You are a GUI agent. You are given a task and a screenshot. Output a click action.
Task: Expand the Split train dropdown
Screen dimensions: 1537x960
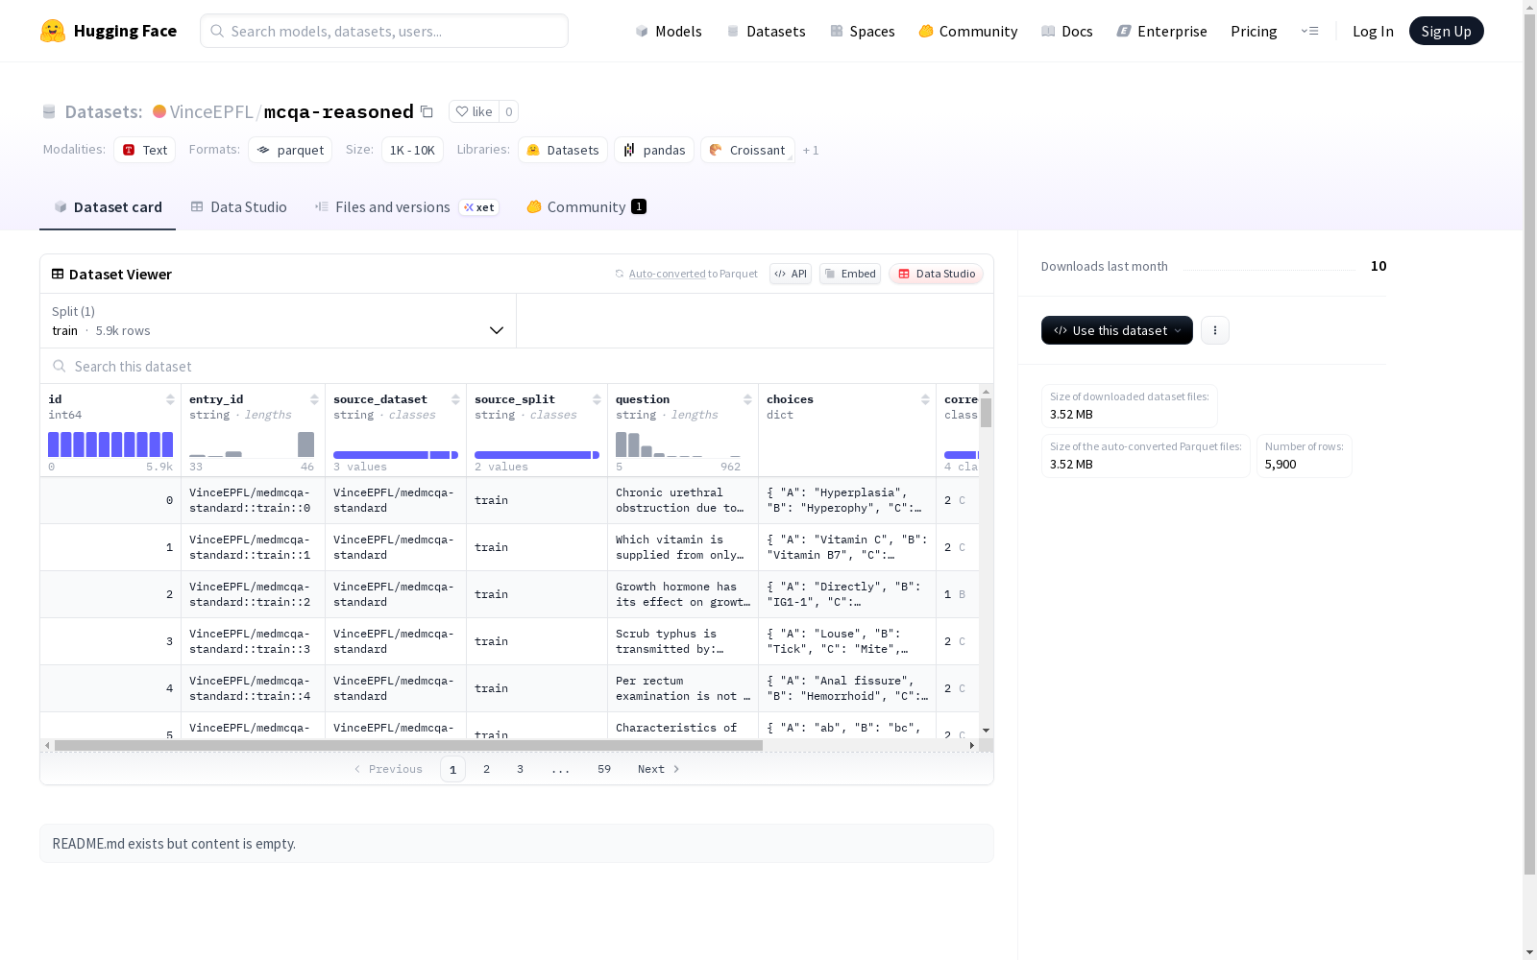[279, 321]
